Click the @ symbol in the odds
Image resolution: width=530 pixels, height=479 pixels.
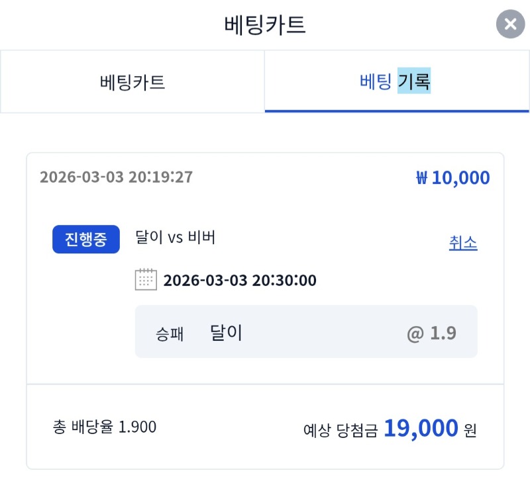415,333
